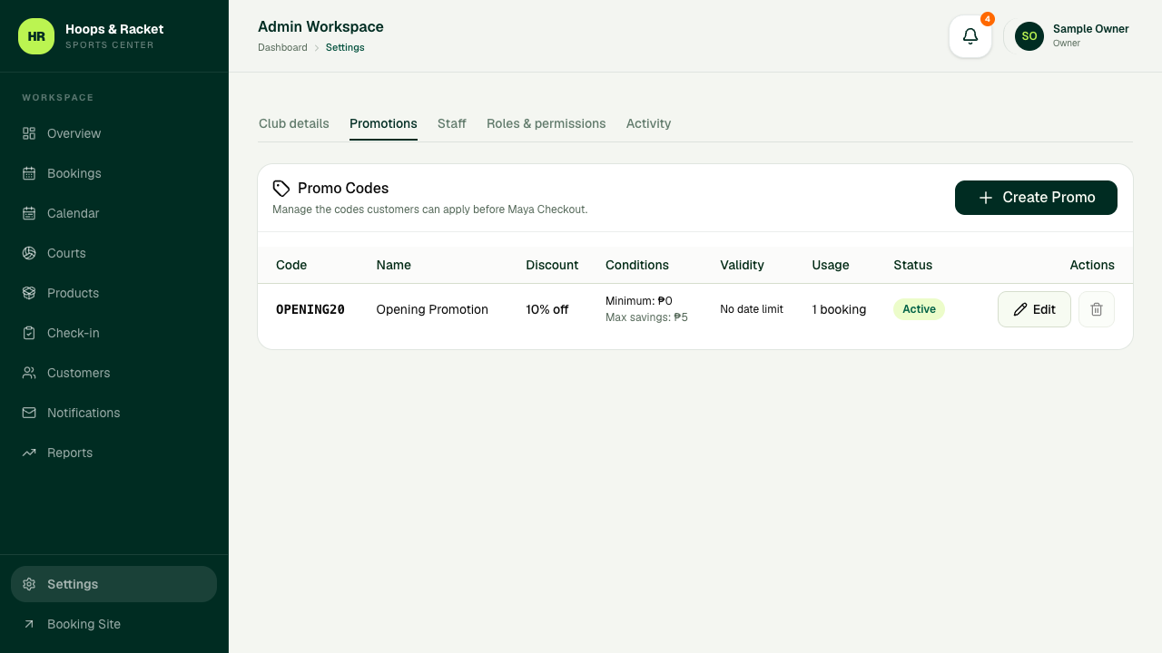Open the notifications bell

click(x=970, y=36)
